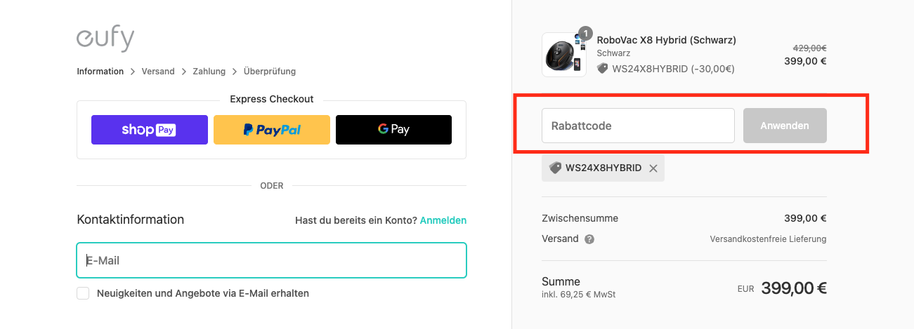Choose Google Pay express checkout
Screen dimensions: 914x329
[393, 130]
